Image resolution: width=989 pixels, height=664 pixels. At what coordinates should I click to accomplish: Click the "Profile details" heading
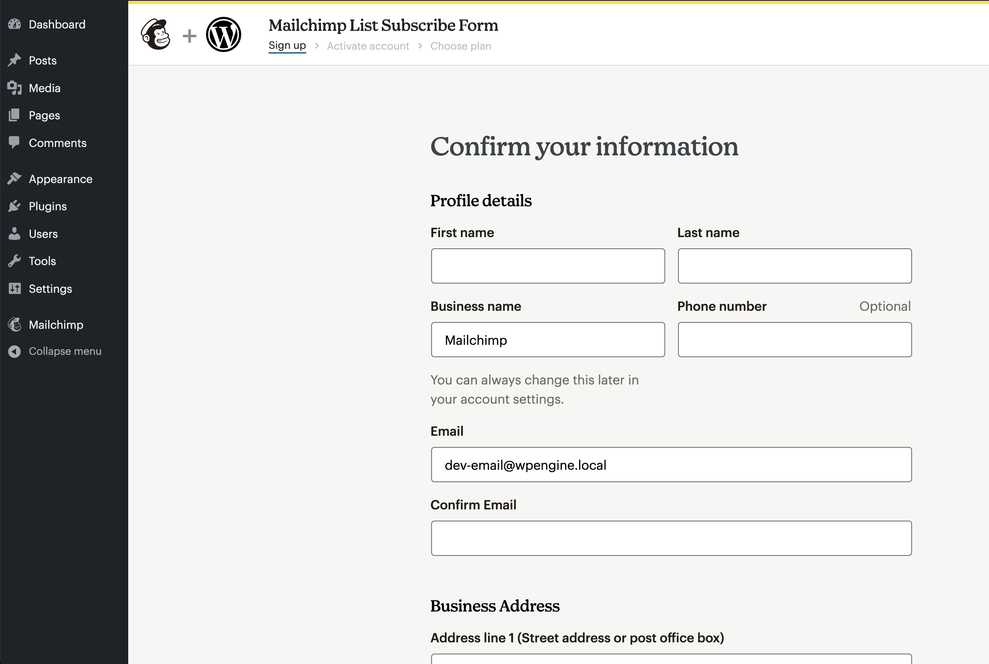pos(481,201)
